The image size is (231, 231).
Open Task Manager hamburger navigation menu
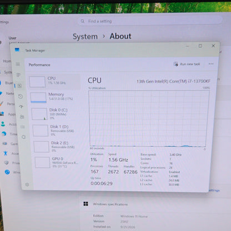coord(18,64)
